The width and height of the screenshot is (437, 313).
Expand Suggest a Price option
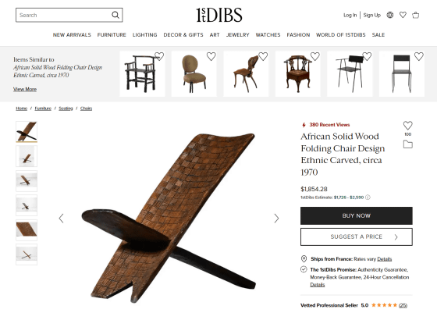click(x=356, y=237)
